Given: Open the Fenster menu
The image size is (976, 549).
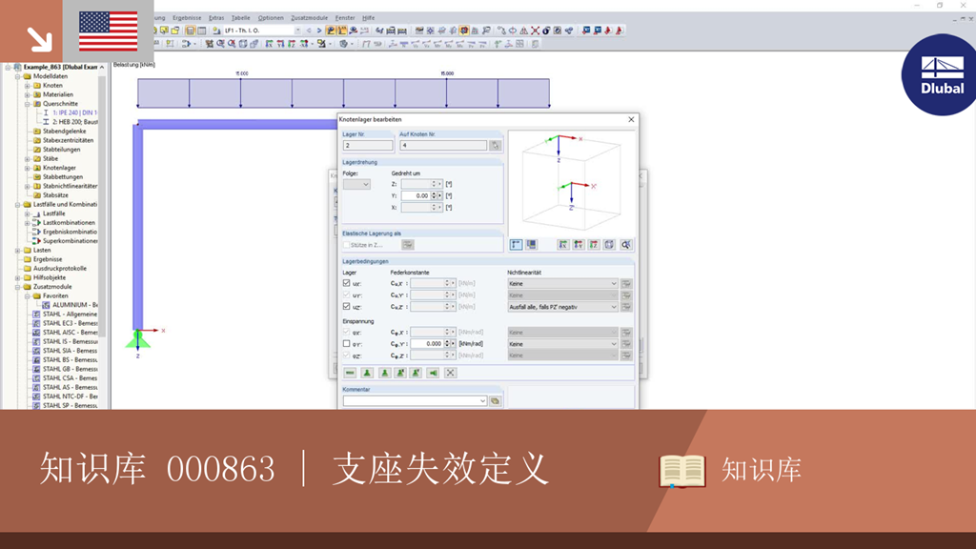Looking at the screenshot, I should point(345,18).
